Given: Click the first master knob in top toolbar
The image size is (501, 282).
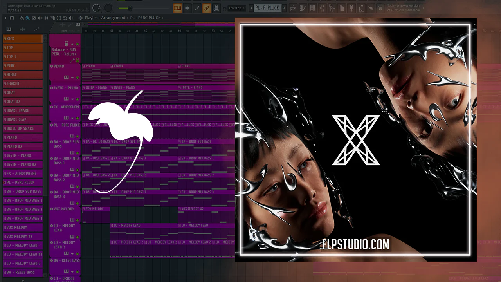Looking at the screenshot, I should click(96, 8).
